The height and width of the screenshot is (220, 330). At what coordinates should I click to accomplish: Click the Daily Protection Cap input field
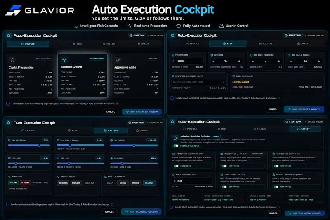coord(192,181)
